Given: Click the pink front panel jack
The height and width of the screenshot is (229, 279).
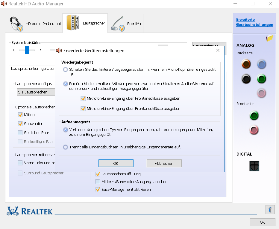Looking at the screenshot, I should (x=254, y=130).
